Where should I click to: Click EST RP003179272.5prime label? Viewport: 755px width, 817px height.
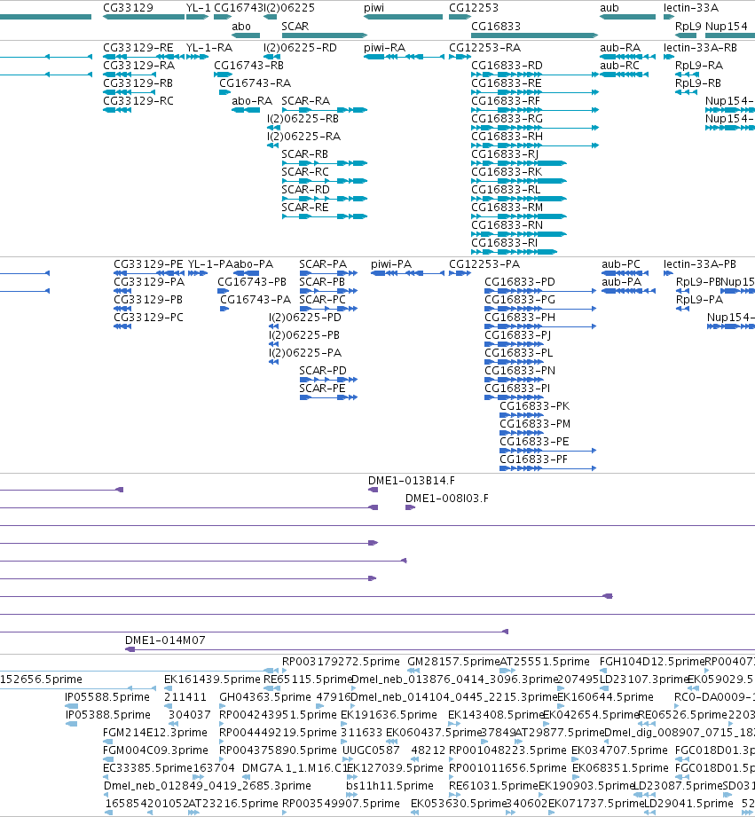point(341,661)
